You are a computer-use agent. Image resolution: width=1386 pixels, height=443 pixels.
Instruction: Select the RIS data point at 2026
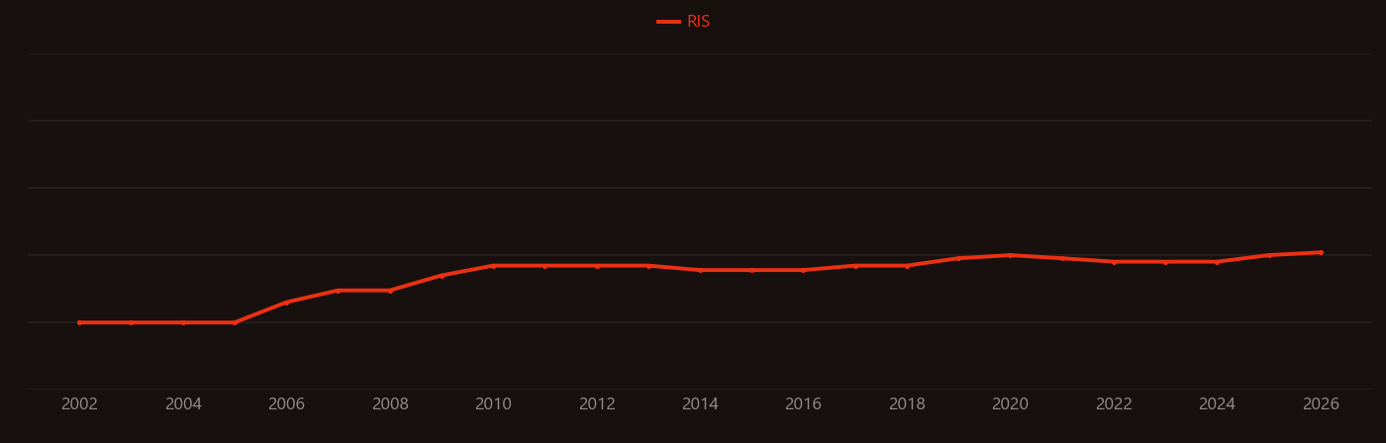[x=1321, y=252]
